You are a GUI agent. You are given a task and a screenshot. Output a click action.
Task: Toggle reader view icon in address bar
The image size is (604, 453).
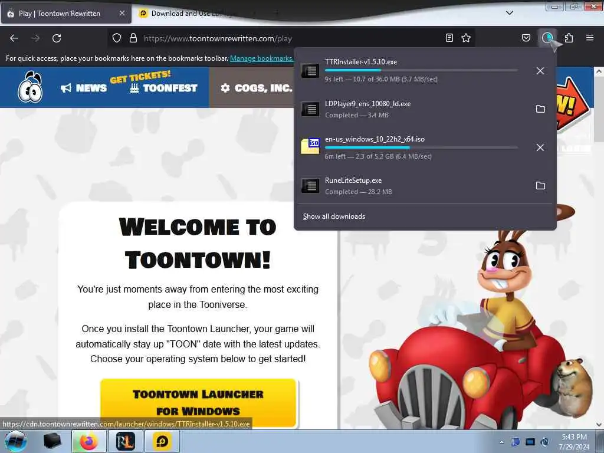449,38
